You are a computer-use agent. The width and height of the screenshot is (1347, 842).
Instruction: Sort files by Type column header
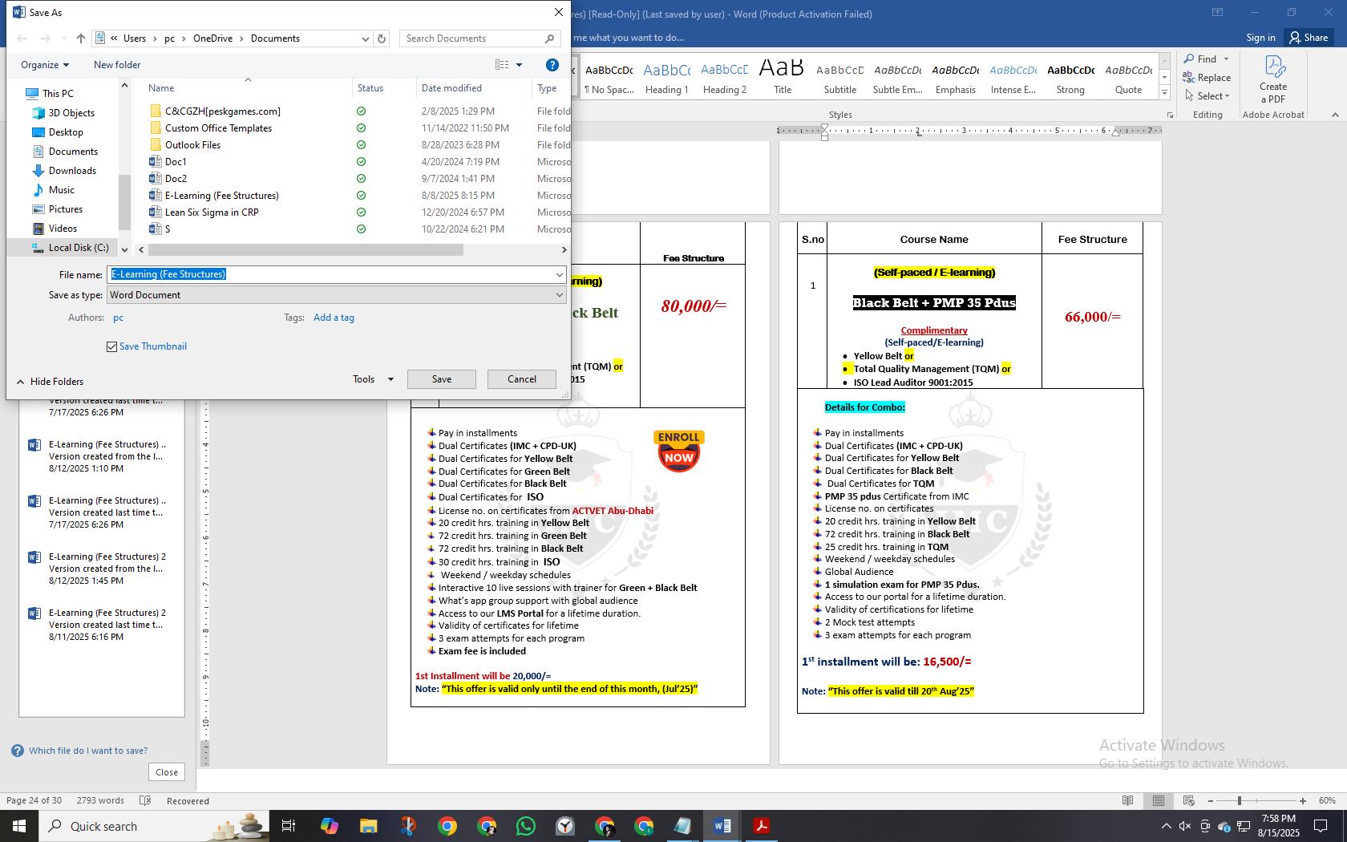coord(547,88)
